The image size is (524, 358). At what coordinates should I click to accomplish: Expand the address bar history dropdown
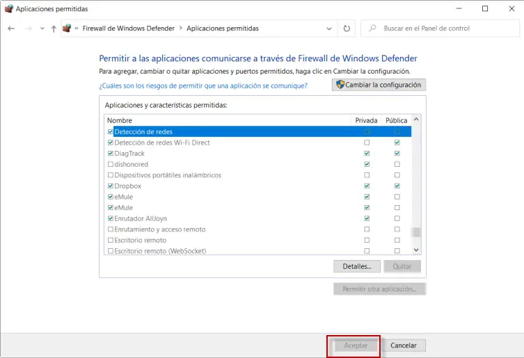coord(329,29)
